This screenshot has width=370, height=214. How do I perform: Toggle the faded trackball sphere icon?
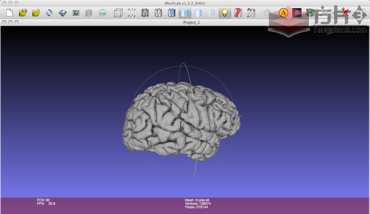coord(267,13)
